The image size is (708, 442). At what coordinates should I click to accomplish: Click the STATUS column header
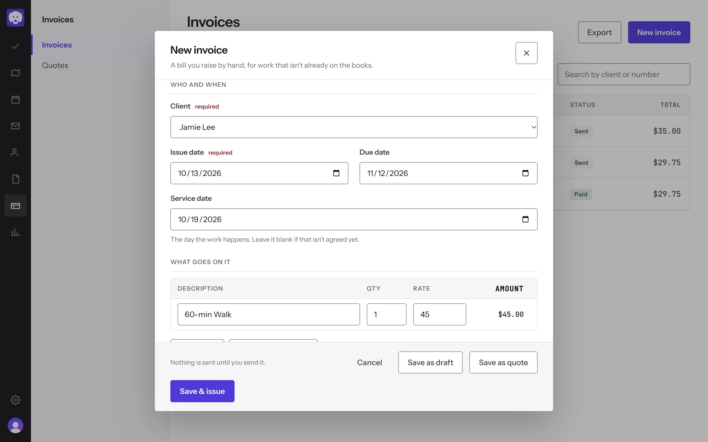click(x=582, y=105)
